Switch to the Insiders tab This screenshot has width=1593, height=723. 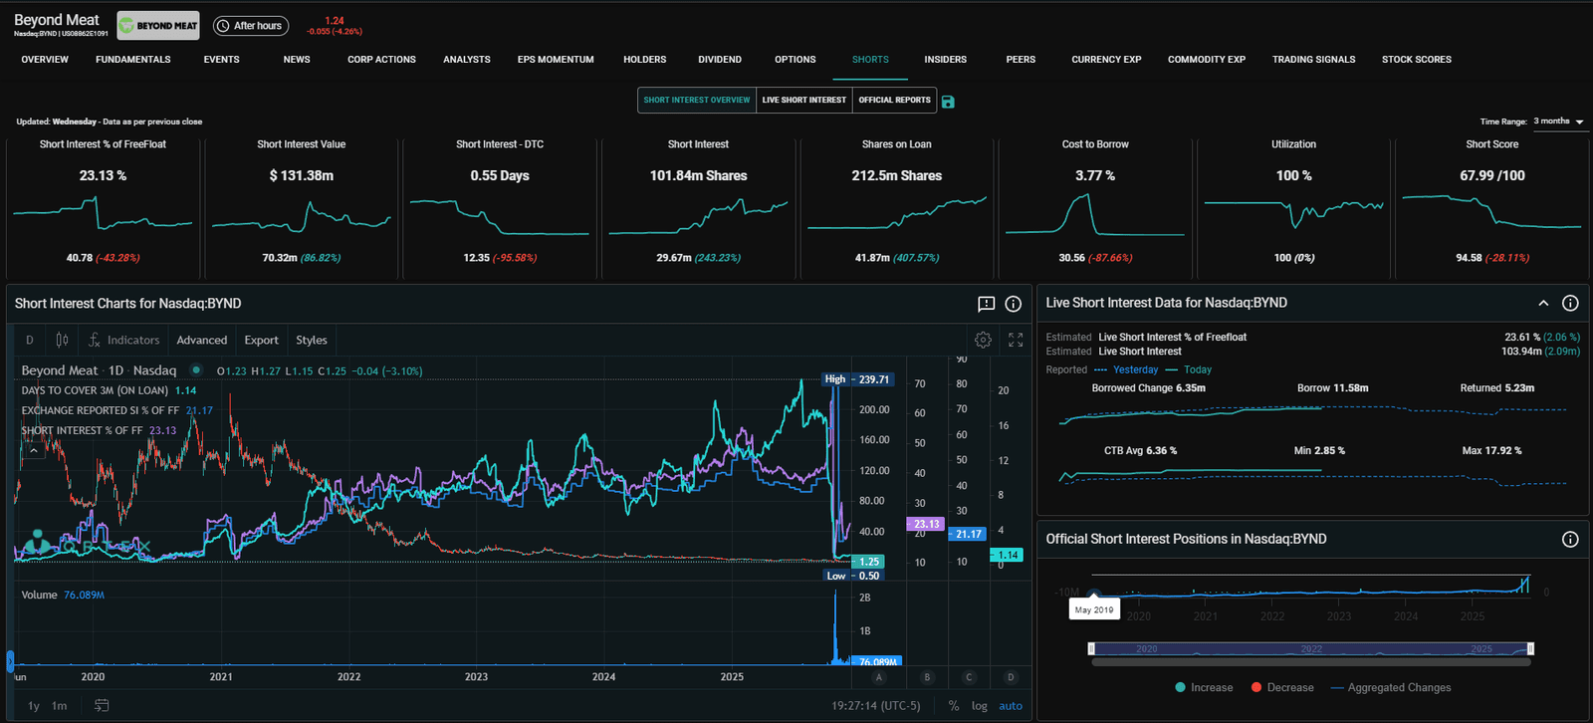tap(945, 60)
